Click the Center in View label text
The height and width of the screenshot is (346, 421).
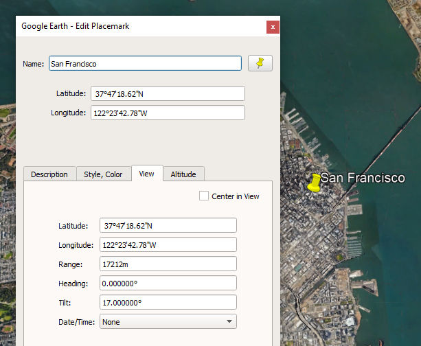[x=236, y=196]
